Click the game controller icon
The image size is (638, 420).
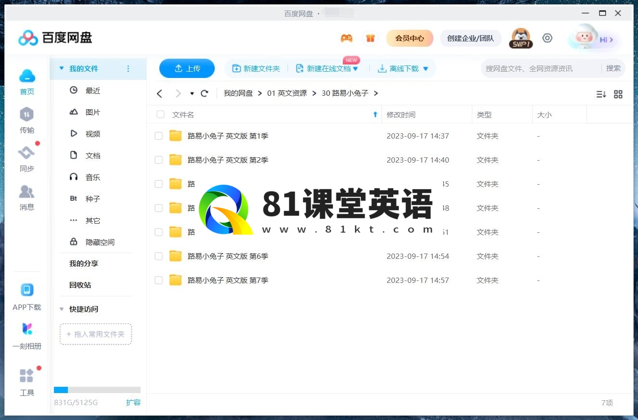pyautogui.click(x=346, y=38)
